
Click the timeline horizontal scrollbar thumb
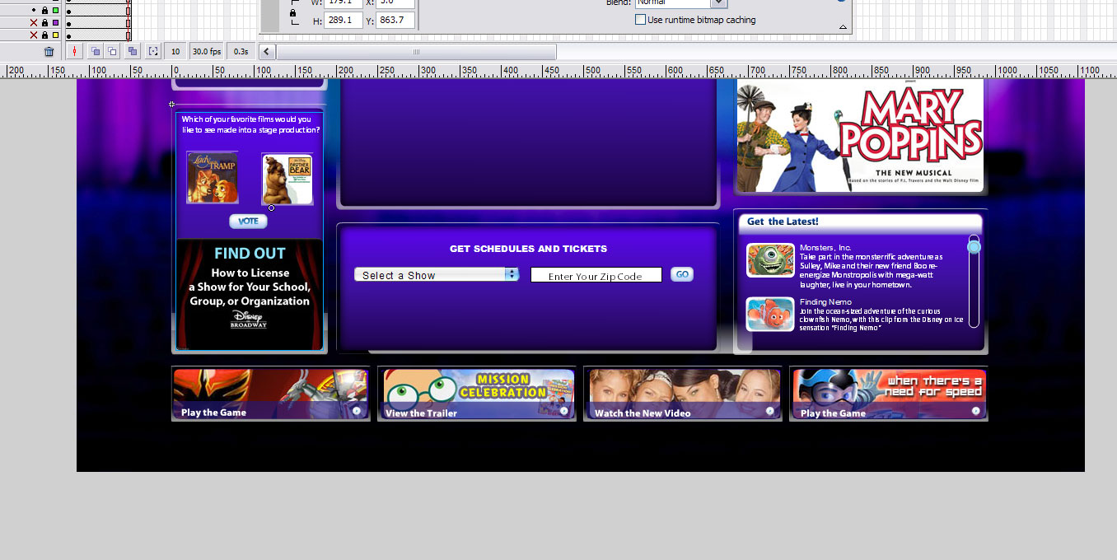pyautogui.click(x=416, y=52)
